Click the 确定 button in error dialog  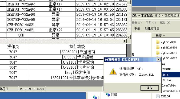[x=150, y=88]
